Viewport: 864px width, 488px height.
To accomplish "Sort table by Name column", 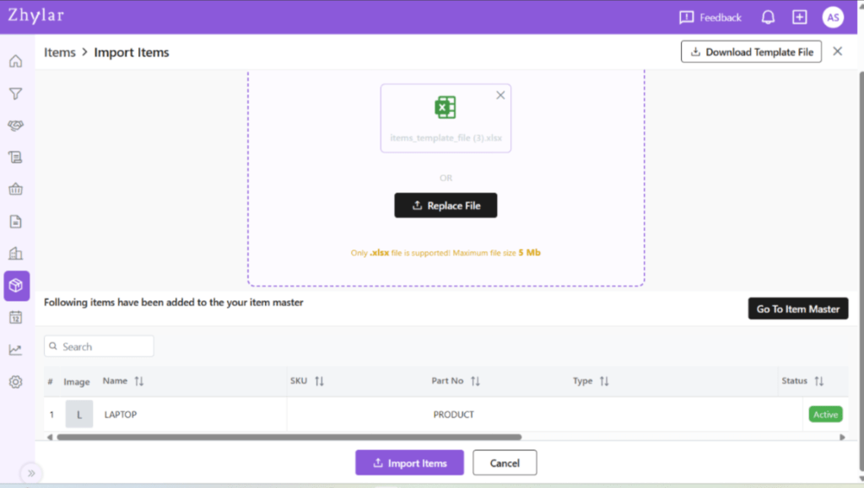I will 139,382.
